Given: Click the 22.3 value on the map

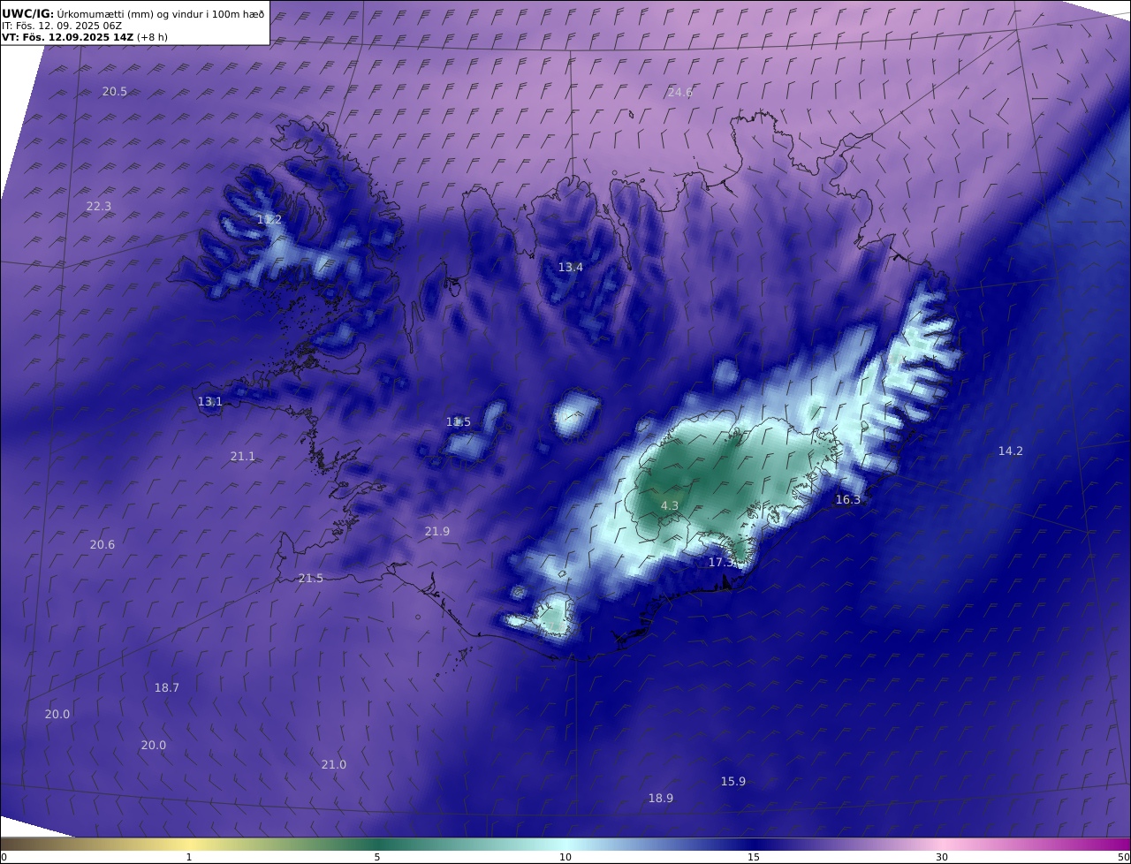Looking at the screenshot, I should pyautogui.click(x=99, y=207).
